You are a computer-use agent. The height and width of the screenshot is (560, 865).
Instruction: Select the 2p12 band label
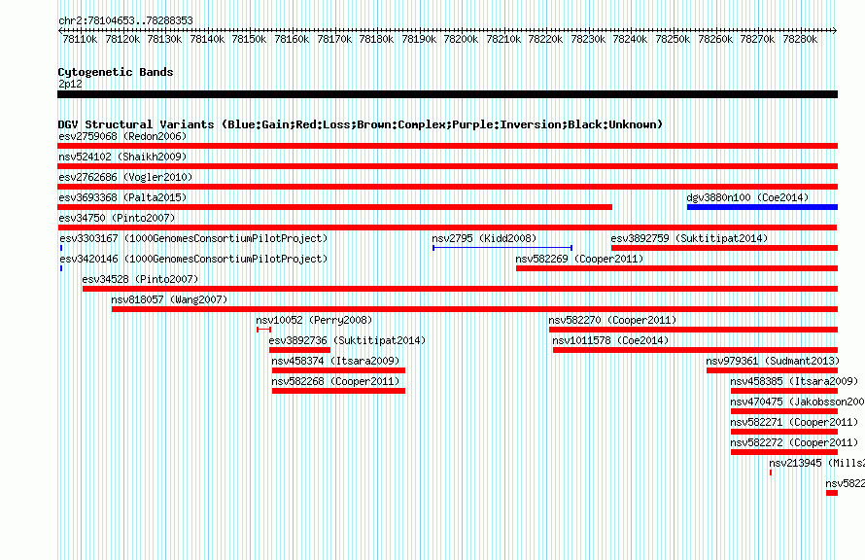pos(70,84)
